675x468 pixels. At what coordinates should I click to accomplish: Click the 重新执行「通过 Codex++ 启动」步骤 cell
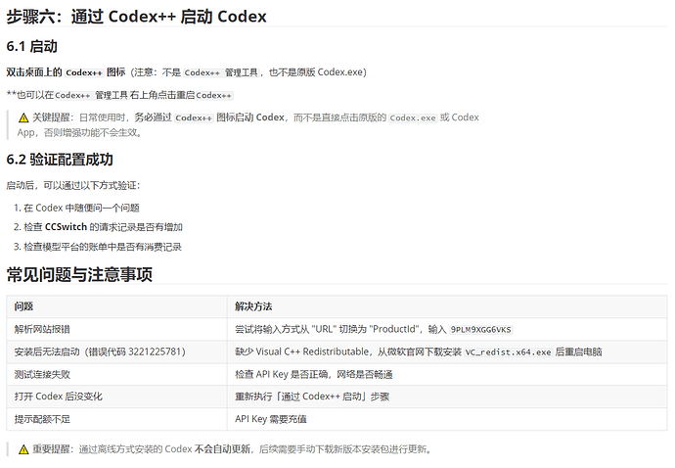[x=447, y=397]
